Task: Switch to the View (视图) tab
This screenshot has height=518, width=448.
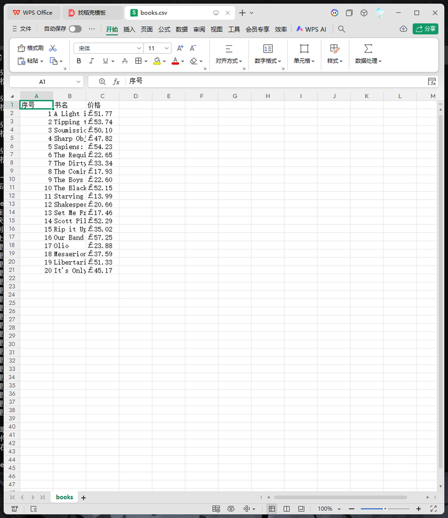Action: point(216,30)
